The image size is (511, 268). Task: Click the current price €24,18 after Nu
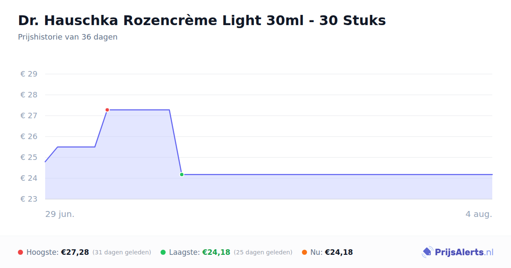point(339,252)
